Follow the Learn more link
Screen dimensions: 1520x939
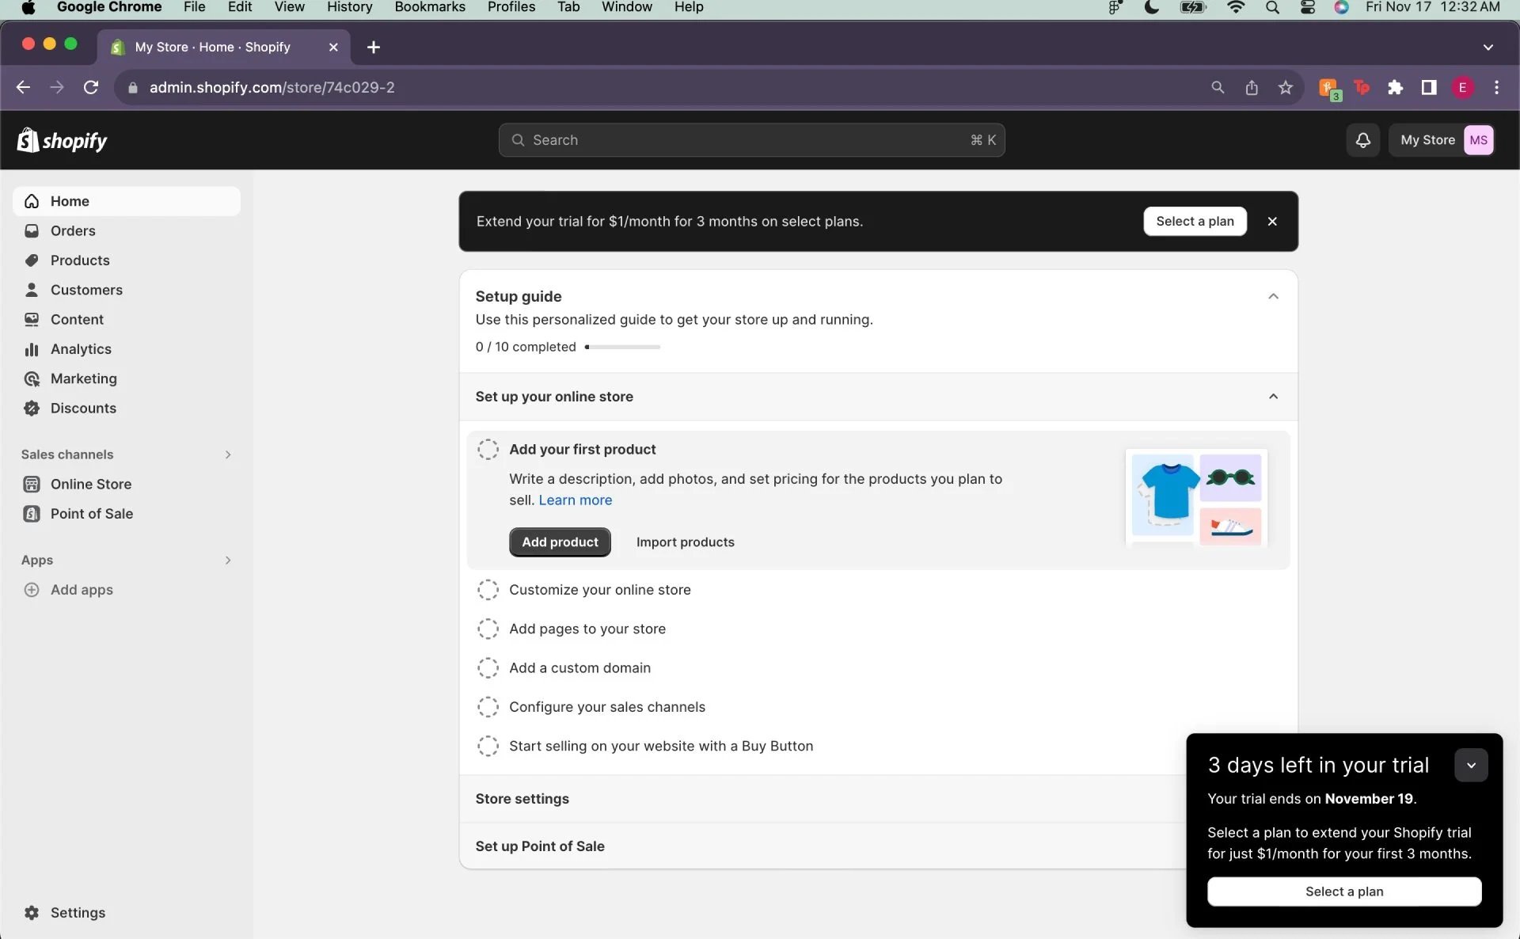(575, 500)
